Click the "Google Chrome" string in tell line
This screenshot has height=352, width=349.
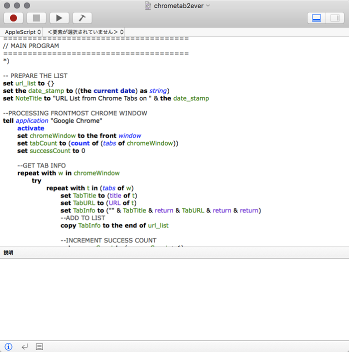(x=76, y=121)
